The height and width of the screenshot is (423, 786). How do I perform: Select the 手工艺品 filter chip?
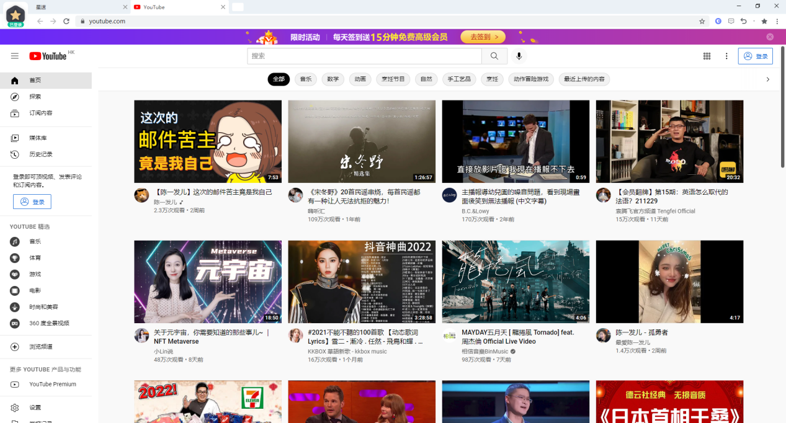(459, 79)
